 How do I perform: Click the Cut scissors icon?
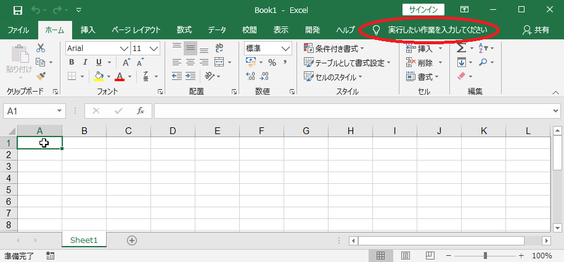41,48
